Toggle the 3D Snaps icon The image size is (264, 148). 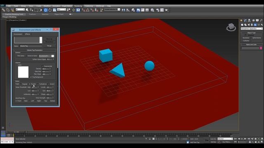83,10
